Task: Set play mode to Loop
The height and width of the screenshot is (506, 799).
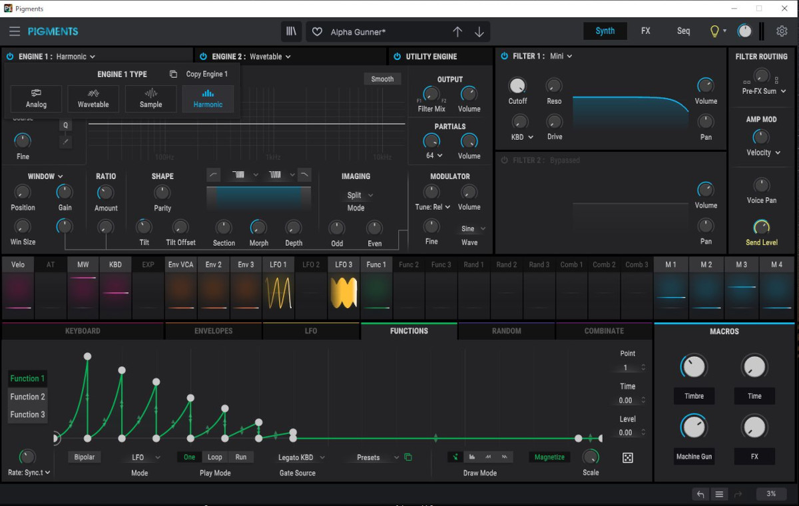Action: 214,457
